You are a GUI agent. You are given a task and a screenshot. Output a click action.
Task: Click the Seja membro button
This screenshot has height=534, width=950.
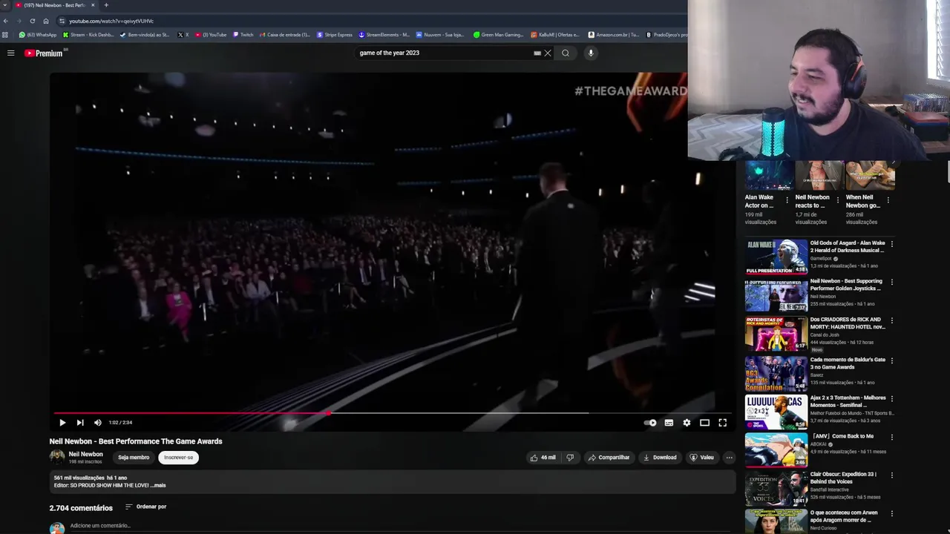tap(134, 458)
